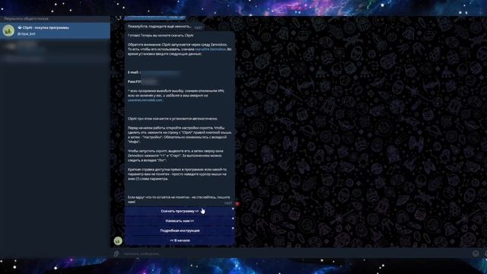Click the 'Скачать программу >>' bot button

[180, 211]
